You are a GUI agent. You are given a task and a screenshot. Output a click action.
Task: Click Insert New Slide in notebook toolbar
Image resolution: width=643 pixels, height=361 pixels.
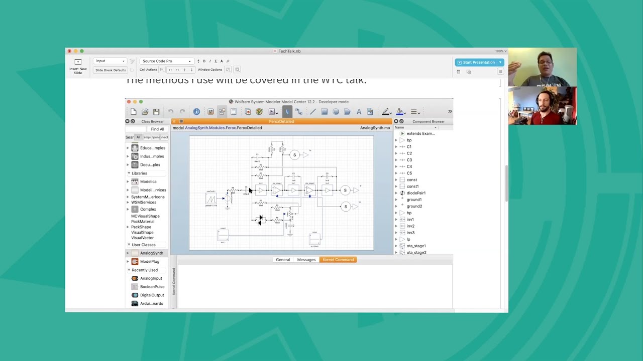(x=78, y=66)
